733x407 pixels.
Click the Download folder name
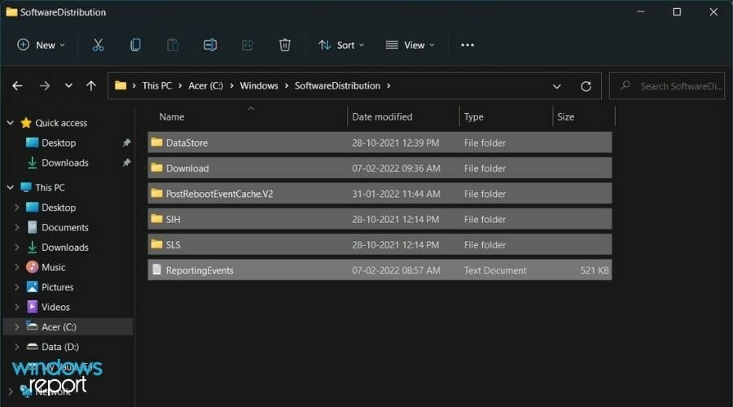[187, 168]
